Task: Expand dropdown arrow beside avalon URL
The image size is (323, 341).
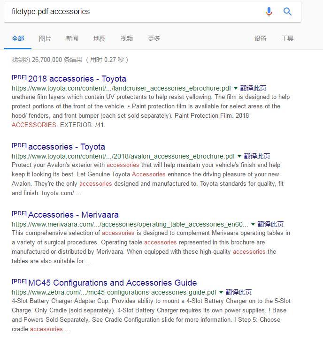Action: pos(239,156)
